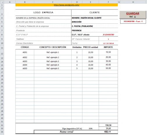Select the A001 code cell
Viewport: 147px width, 135px height.
click(x=25, y=52)
